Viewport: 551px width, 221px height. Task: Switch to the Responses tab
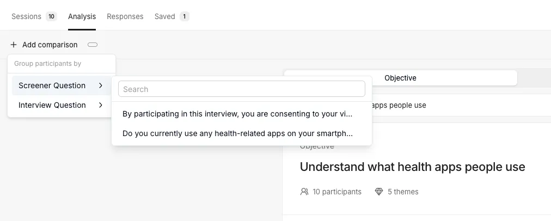click(x=125, y=16)
